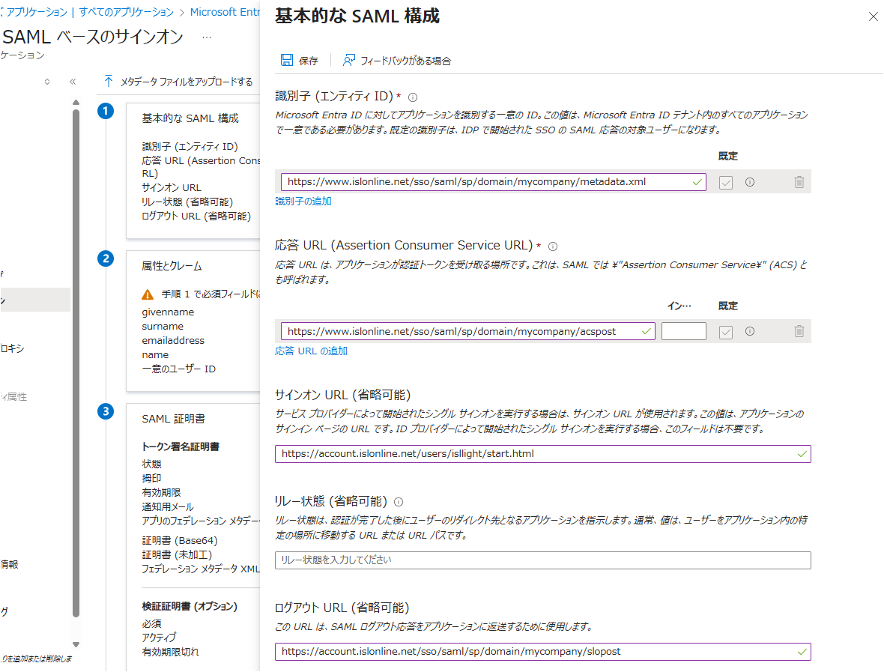Viewport: 884px width, 672px height.
Task: Toggle default checkbox for the reply URL
Action: pyautogui.click(x=726, y=332)
